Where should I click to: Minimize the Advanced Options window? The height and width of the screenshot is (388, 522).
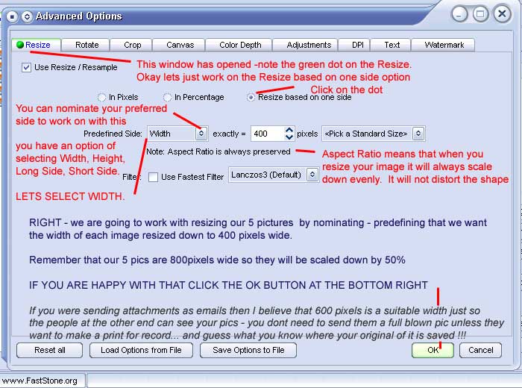tap(460, 14)
